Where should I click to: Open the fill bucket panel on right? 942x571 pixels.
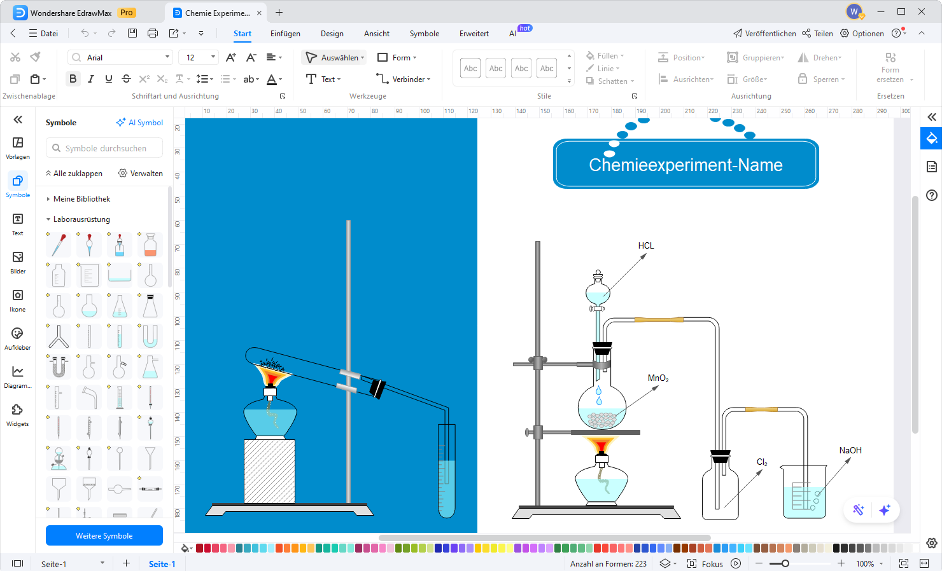pos(932,139)
